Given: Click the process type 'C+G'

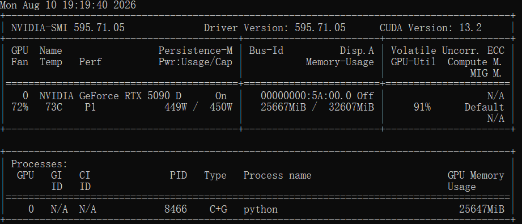Looking at the screenshot, I should [x=218, y=209].
